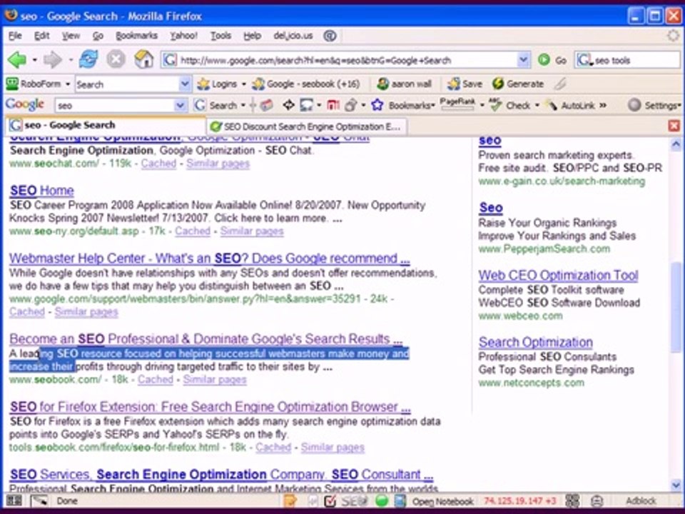Click the page scrollbar down arrow
Image resolution: width=685 pixels, height=514 pixels.
676,485
